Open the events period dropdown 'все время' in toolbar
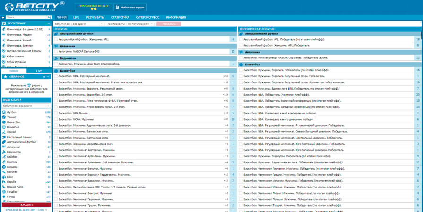Screen dimensions: 423x212 [87, 24]
